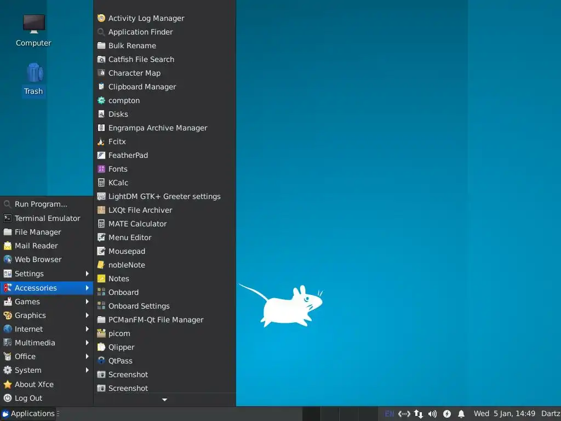Click the Catfish File Search icon
This screenshot has height=421, width=561.
101,59
